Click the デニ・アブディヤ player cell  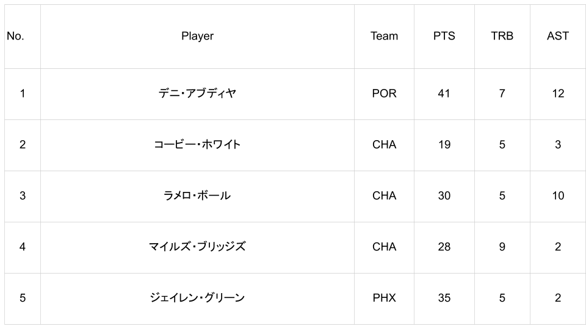coord(197,94)
